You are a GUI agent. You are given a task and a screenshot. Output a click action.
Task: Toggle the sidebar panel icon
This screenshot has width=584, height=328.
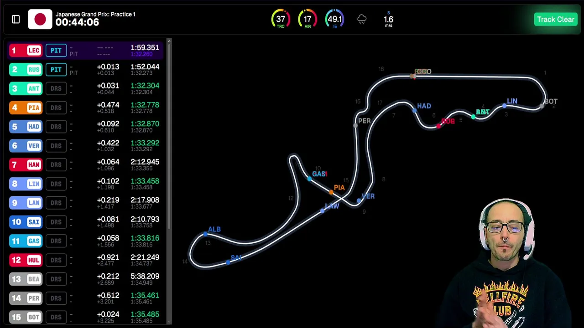click(x=16, y=20)
